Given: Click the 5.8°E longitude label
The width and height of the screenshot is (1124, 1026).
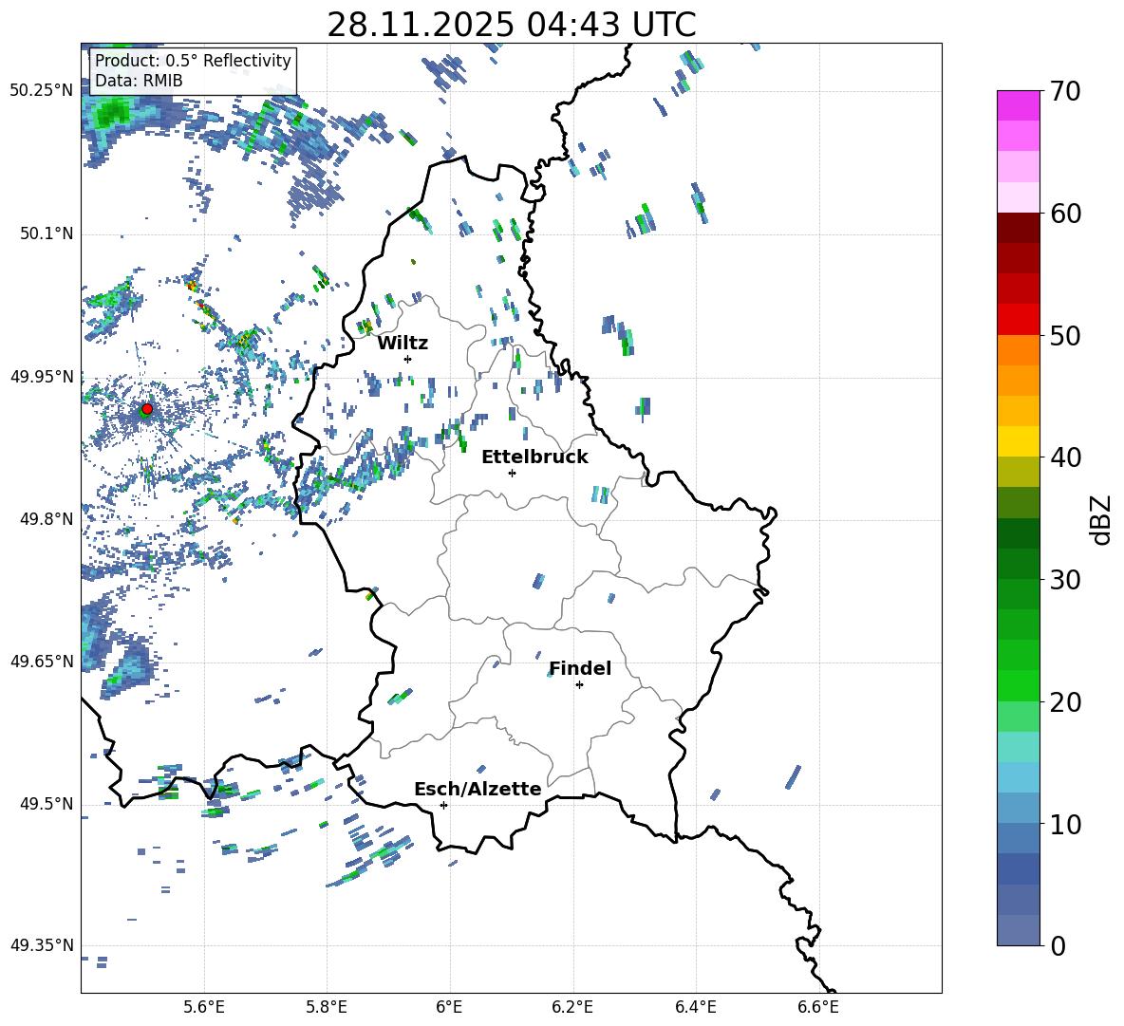Looking at the screenshot, I should pyautogui.click(x=327, y=1007).
